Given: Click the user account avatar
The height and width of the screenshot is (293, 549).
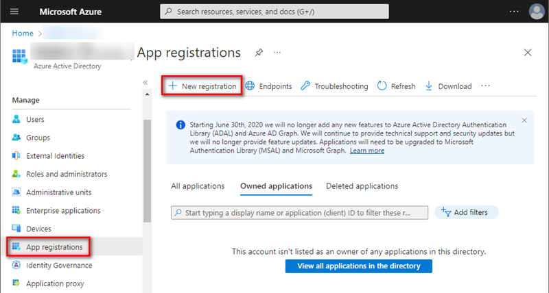Looking at the screenshot, I should (537, 12).
